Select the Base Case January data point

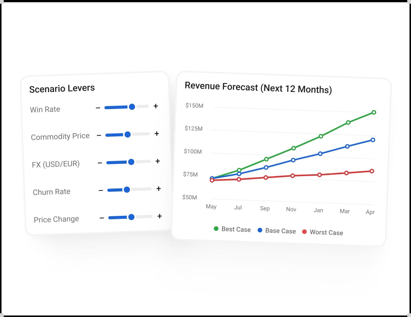[x=320, y=154]
